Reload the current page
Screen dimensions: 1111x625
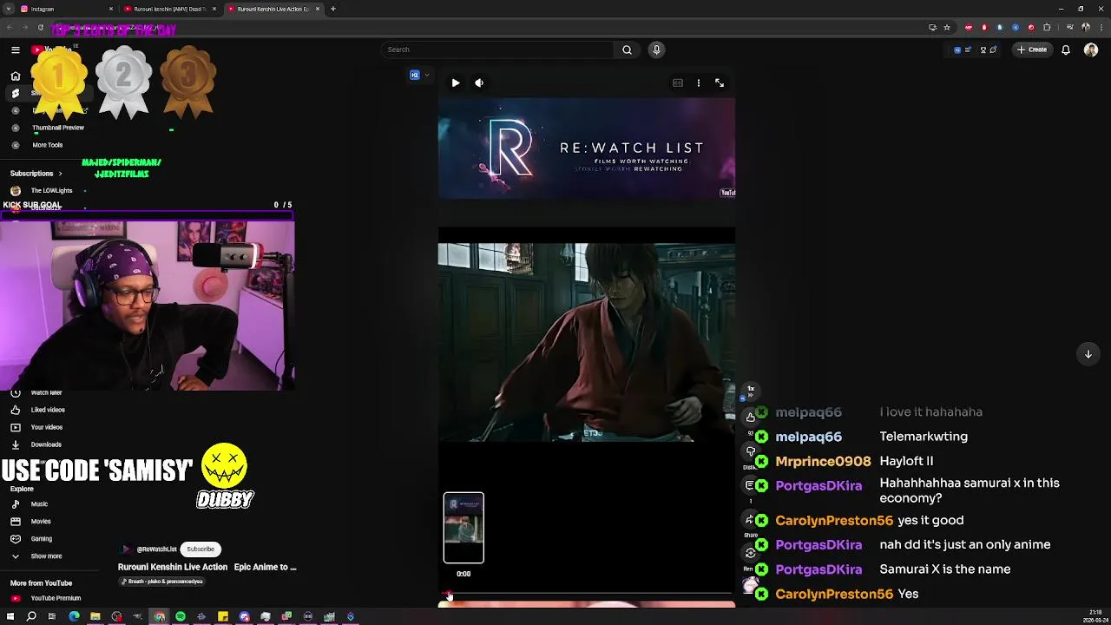[x=40, y=28]
